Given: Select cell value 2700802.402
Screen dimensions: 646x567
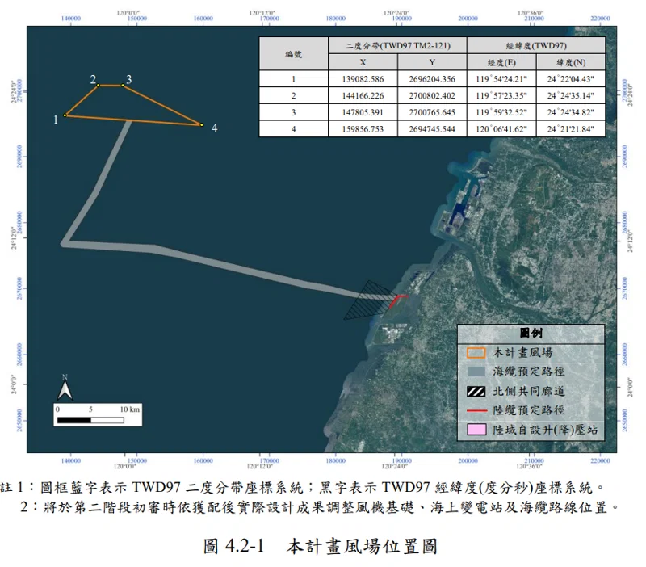Looking at the screenshot, I should tap(432, 95).
